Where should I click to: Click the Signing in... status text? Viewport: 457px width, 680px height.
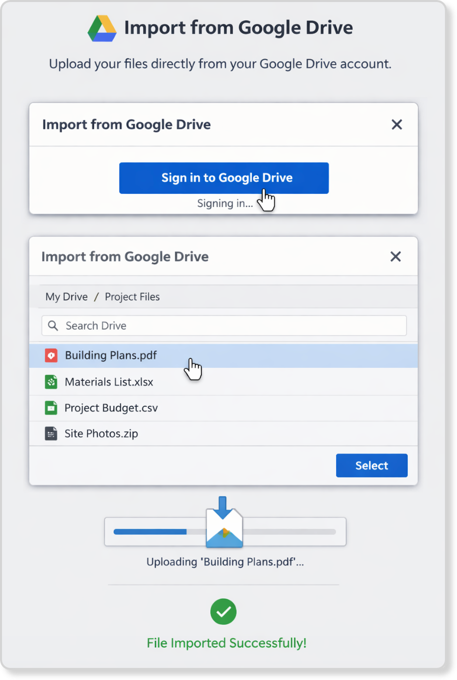click(x=225, y=203)
